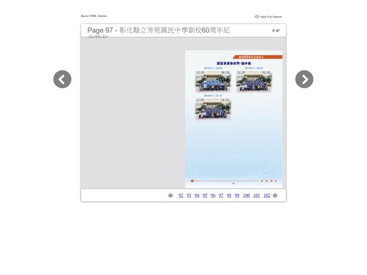This screenshot has width=367, height=275.
Task: Jump to page 96 link
Action: 213,196
